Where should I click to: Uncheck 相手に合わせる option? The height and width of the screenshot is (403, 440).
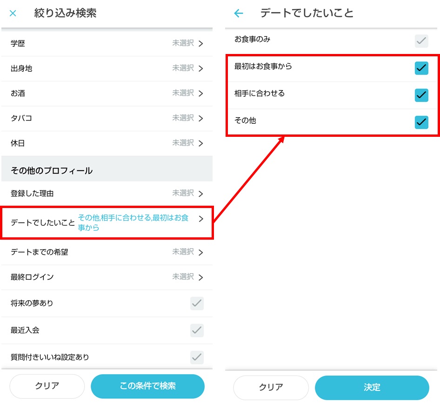point(421,95)
